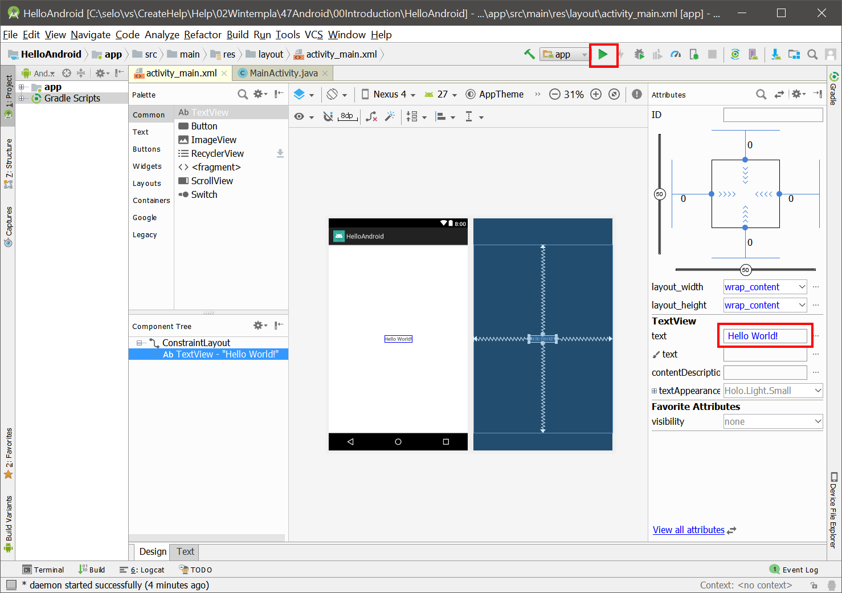Screen dimensions: 842x593
Task: Switch to the MainActivity.java editor tab
Action: click(283, 73)
